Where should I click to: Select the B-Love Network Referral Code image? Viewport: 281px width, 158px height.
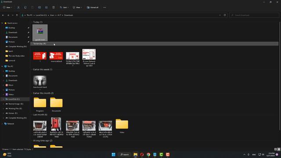pyautogui.click(x=89, y=57)
